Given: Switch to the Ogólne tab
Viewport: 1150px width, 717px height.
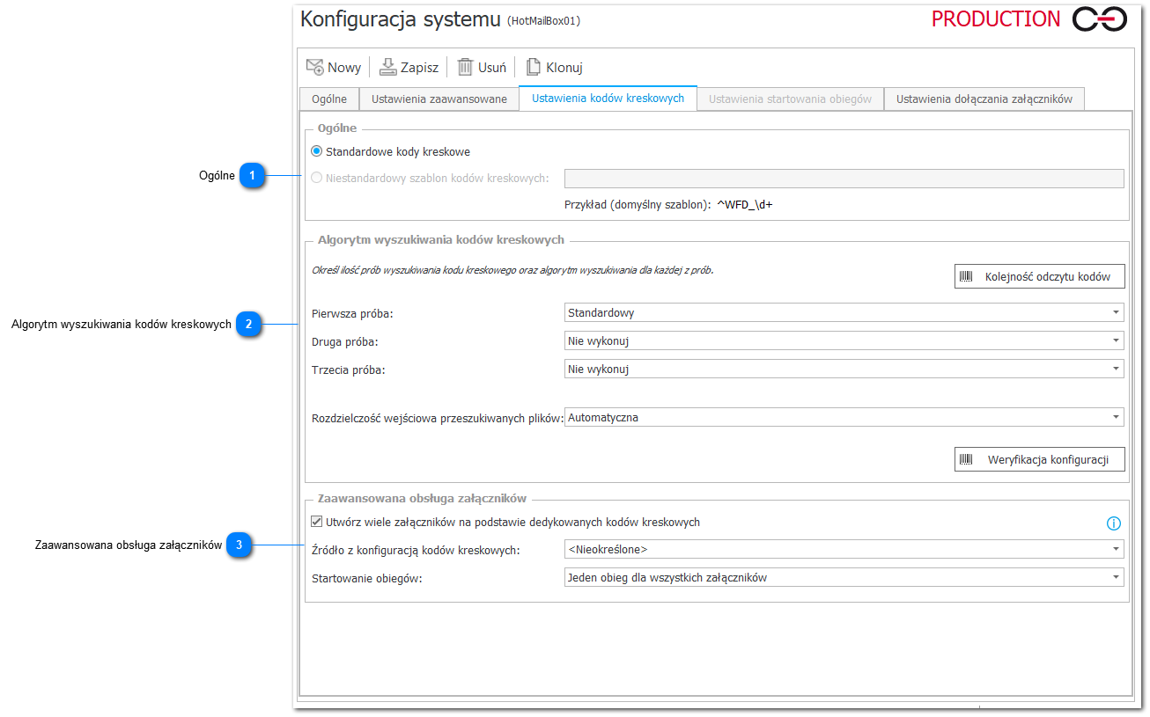Looking at the screenshot, I should coord(329,99).
